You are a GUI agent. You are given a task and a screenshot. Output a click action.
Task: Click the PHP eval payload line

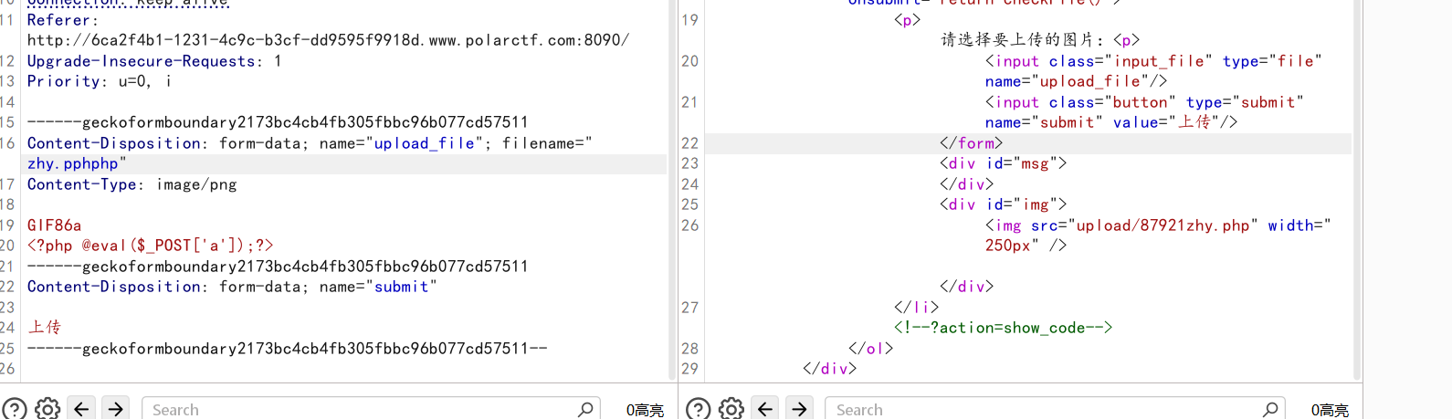click(150, 246)
